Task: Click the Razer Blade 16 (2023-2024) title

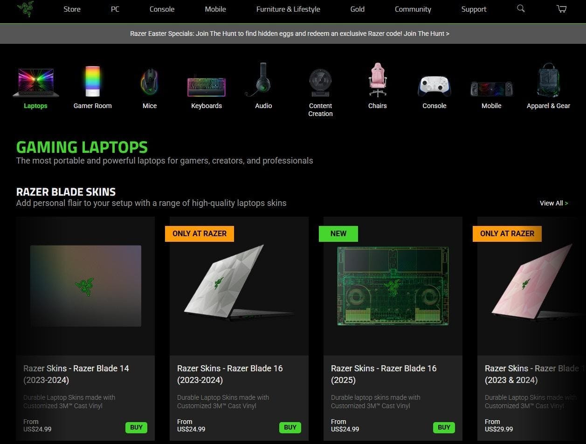Action: 230,374
